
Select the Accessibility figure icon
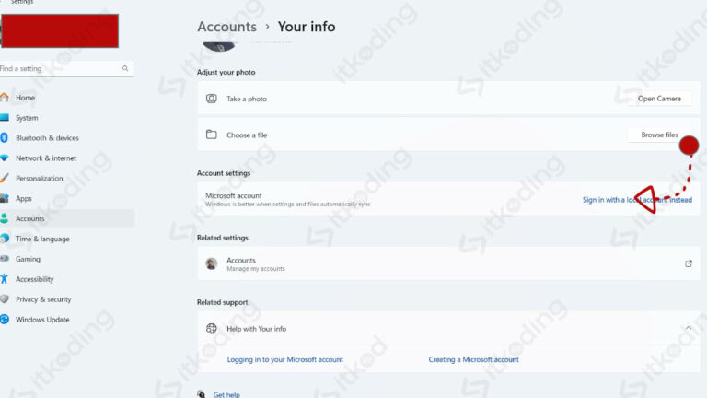point(5,279)
